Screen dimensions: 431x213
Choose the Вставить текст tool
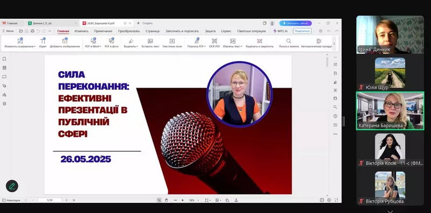(150, 43)
